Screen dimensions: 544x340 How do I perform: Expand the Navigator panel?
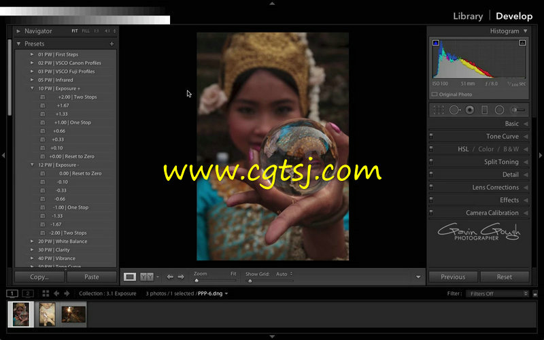18,31
